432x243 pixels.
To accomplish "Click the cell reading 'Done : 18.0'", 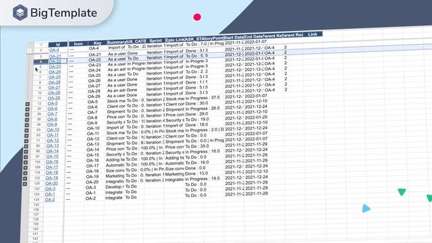I will pyautogui.click(x=196, y=125).
